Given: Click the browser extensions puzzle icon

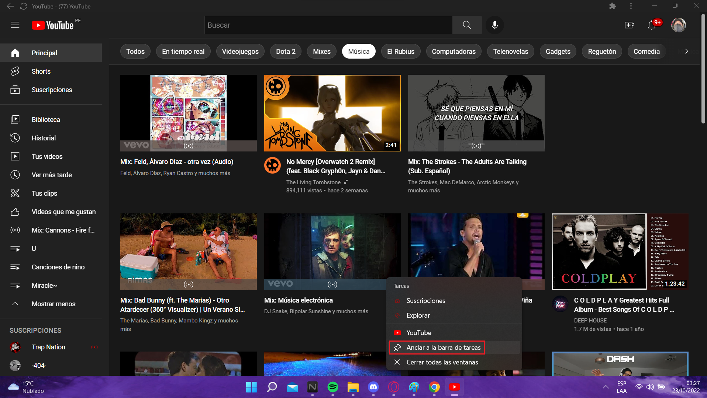Looking at the screenshot, I should click(613, 6).
